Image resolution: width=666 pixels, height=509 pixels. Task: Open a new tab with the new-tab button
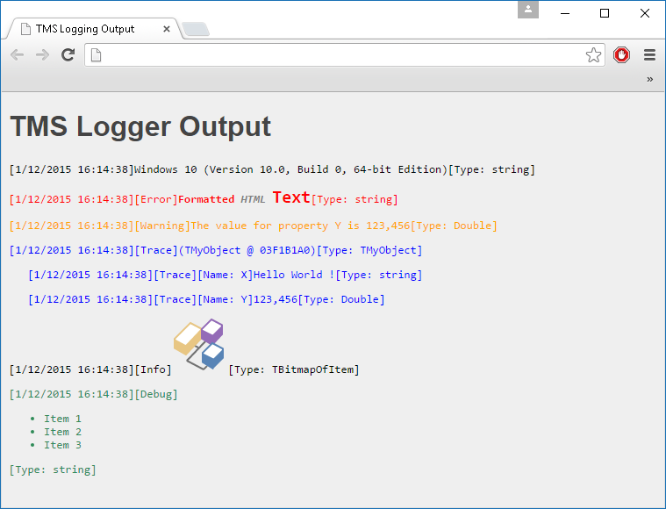[195, 30]
